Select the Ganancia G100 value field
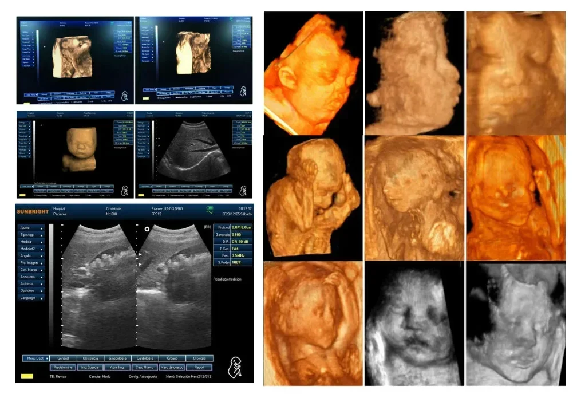 (x=242, y=235)
